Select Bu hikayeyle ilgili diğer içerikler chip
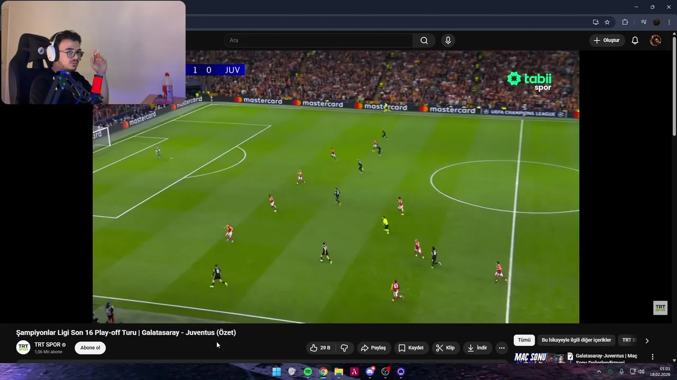The width and height of the screenshot is (677, 380). click(x=577, y=340)
